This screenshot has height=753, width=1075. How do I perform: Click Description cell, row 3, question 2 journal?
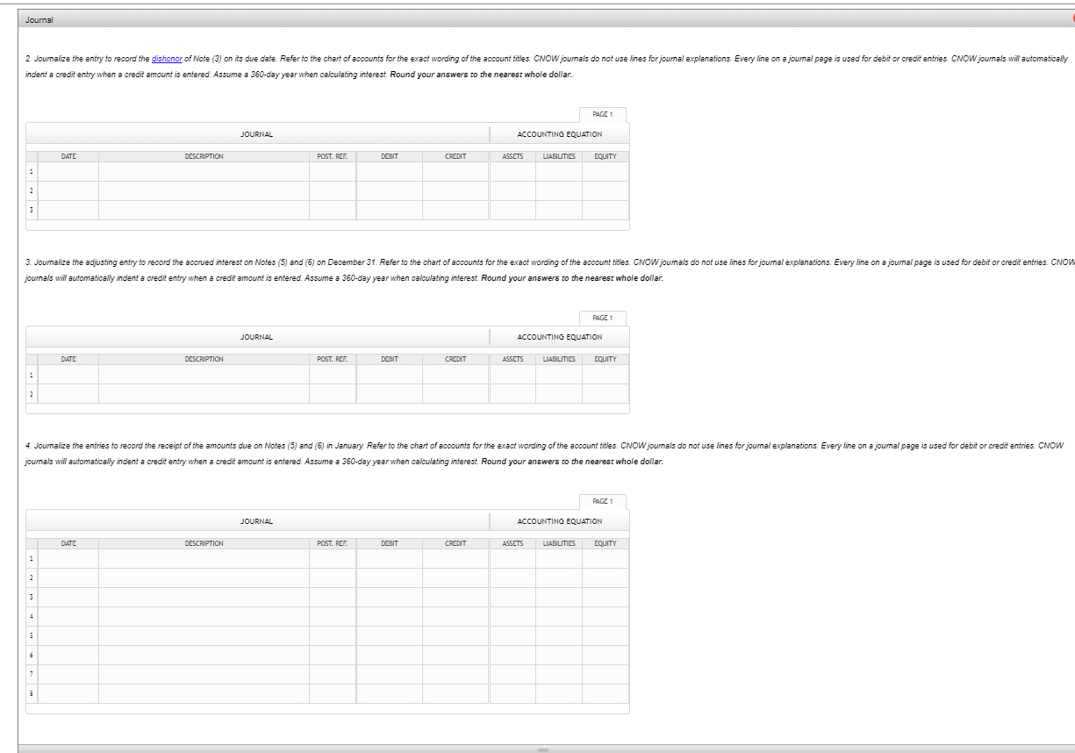[204, 211]
